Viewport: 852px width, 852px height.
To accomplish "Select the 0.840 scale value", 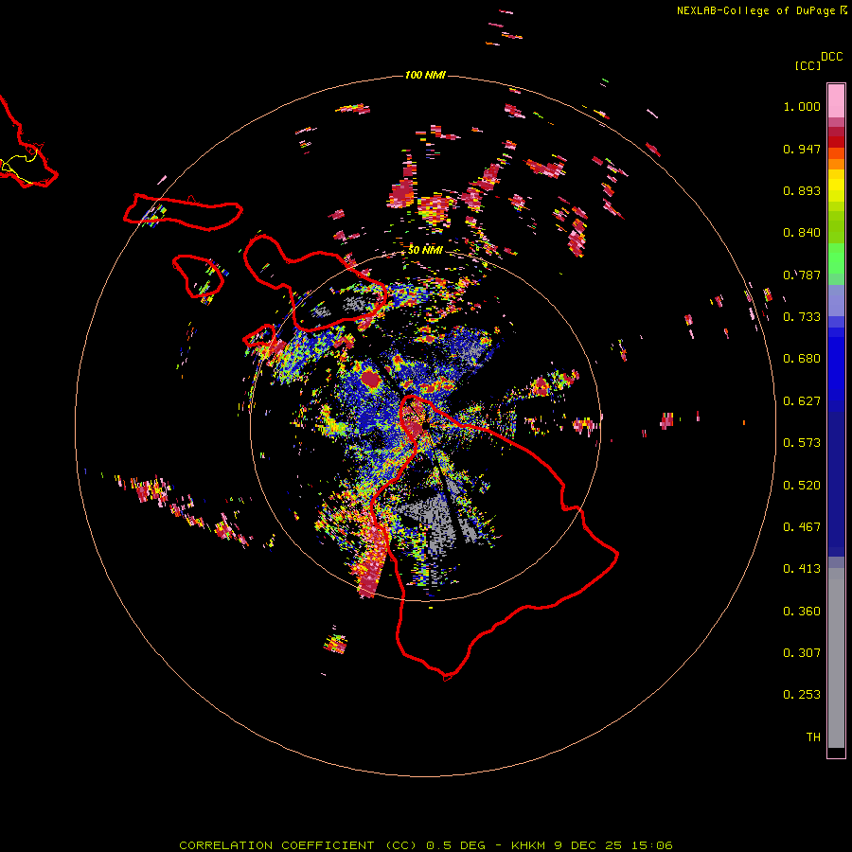I will 802,233.
